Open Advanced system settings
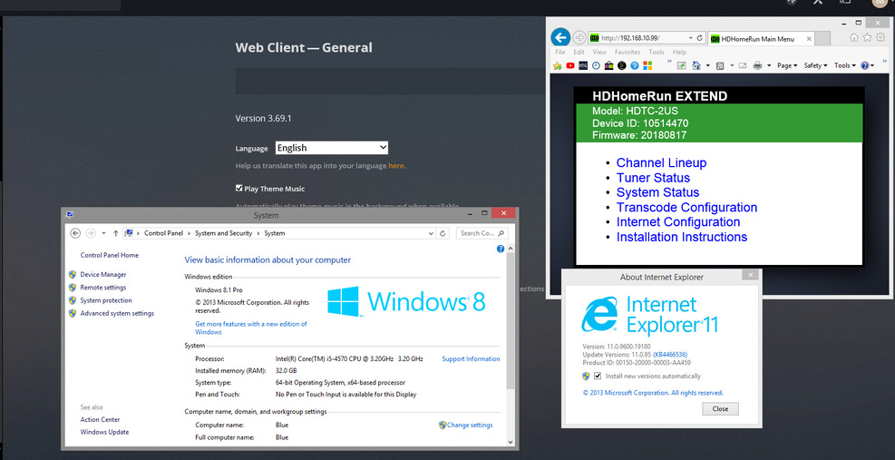 pos(117,313)
